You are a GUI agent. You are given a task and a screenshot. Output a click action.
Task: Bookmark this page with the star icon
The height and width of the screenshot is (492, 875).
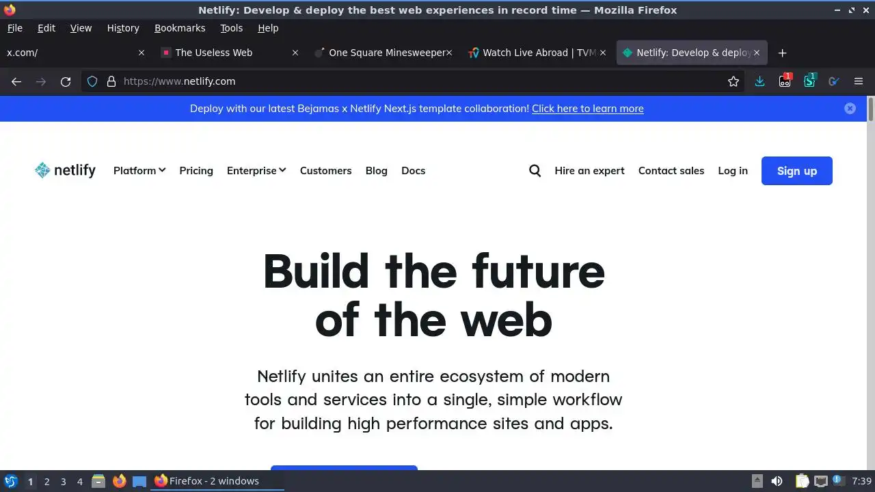pos(733,81)
